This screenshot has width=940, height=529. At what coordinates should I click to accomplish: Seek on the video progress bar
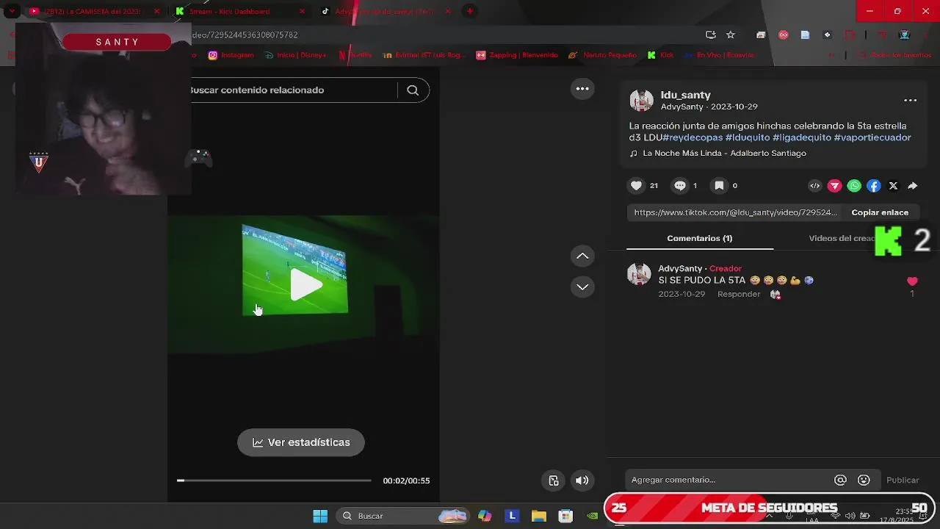pos(274,481)
